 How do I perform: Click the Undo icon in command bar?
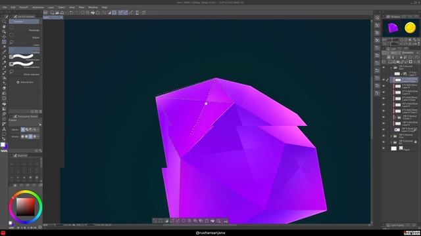[x=71, y=12]
